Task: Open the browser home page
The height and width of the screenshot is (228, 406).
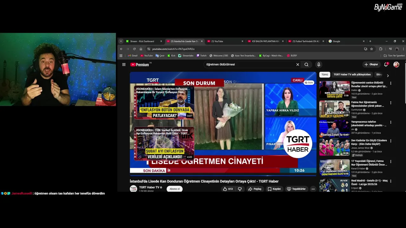Action: pos(141,49)
